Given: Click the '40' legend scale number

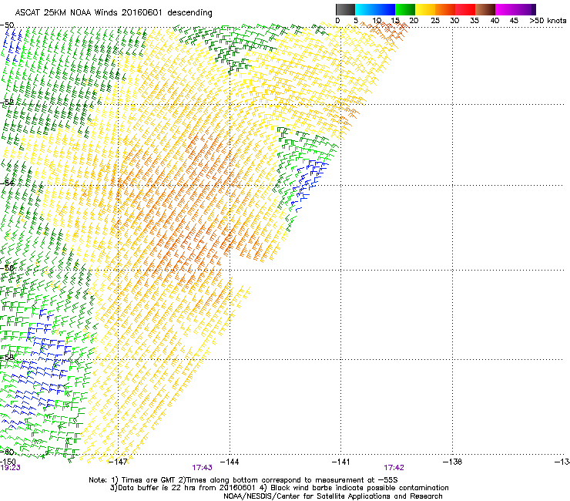Looking at the screenshot, I should pyautogui.click(x=495, y=21).
